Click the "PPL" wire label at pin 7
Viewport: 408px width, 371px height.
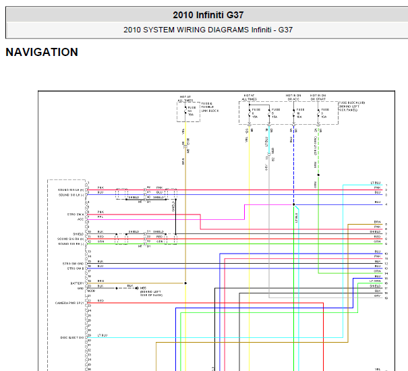pyautogui.click(x=100, y=217)
